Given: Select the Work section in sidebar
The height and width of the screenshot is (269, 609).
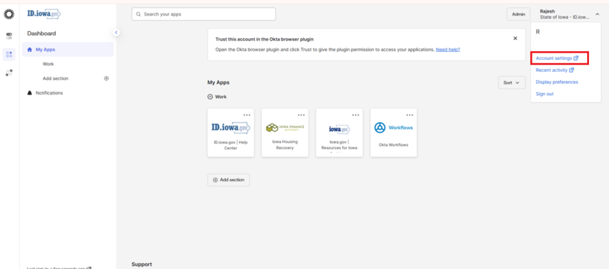Looking at the screenshot, I should (x=48, y=64).
